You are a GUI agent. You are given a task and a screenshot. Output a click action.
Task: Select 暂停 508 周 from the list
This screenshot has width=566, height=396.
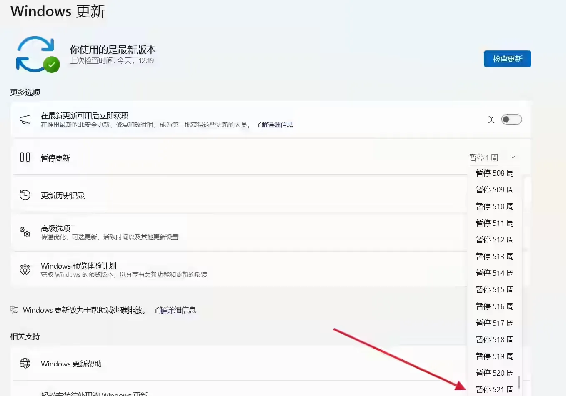pyautogui.click(x=495, y=173)
